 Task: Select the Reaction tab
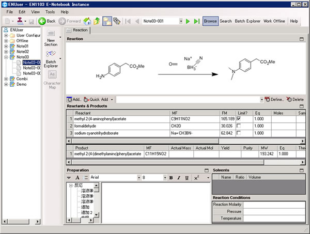(78, 30)
